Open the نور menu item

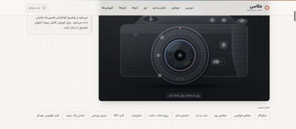(x=145, y=8)
